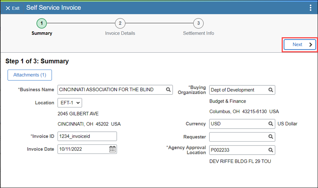Screen dimensions: 318x188
Task: Click into the Invoice ID field
Action: coord(87,136)
